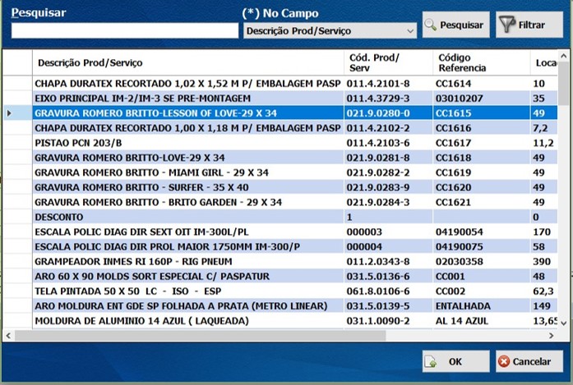573x385 pixels.
Task: Select row CHAPA DURATEX RECORTADO 1,00 X 1,18 M
Action: [294, 128]
